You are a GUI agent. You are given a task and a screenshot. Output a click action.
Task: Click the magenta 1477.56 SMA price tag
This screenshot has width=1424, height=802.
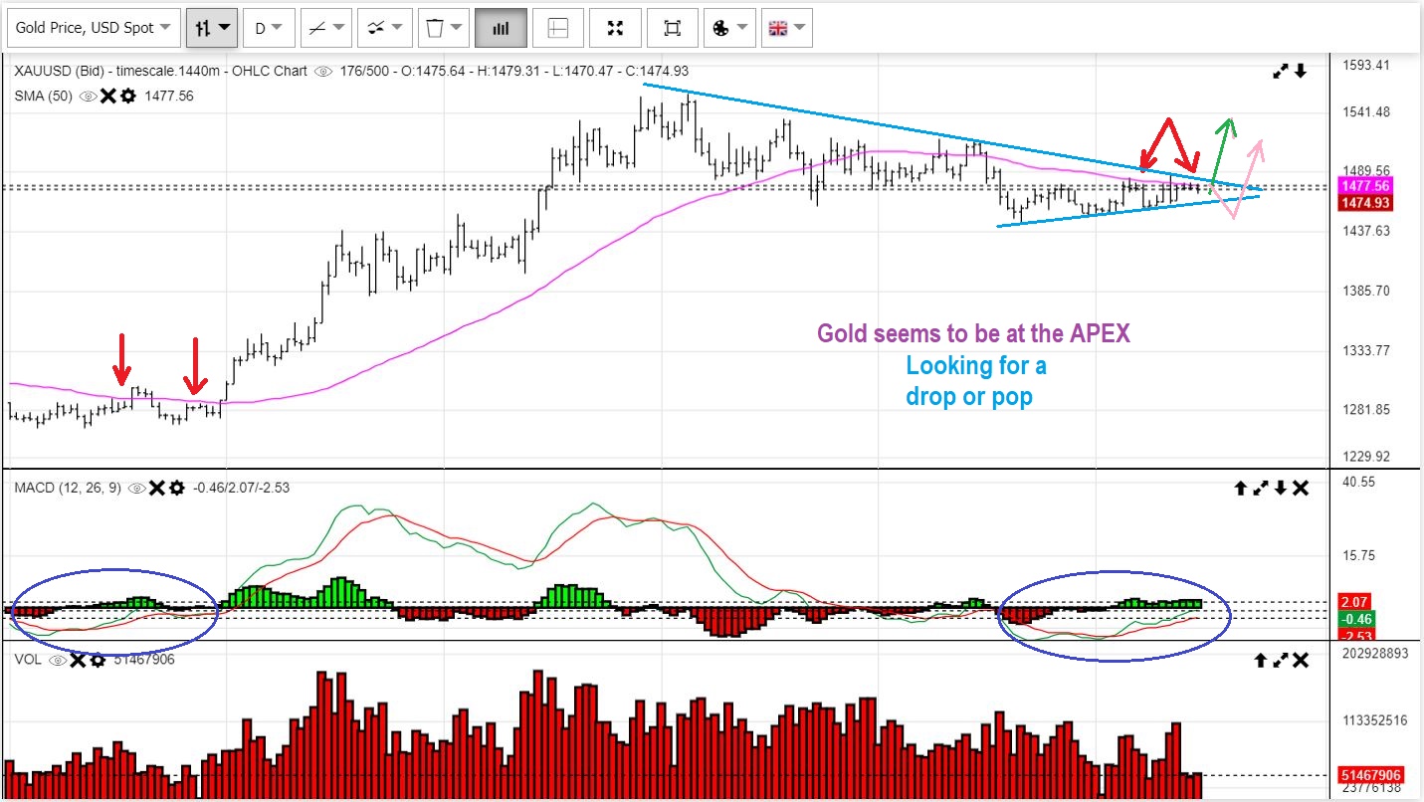coord(1365,186)
